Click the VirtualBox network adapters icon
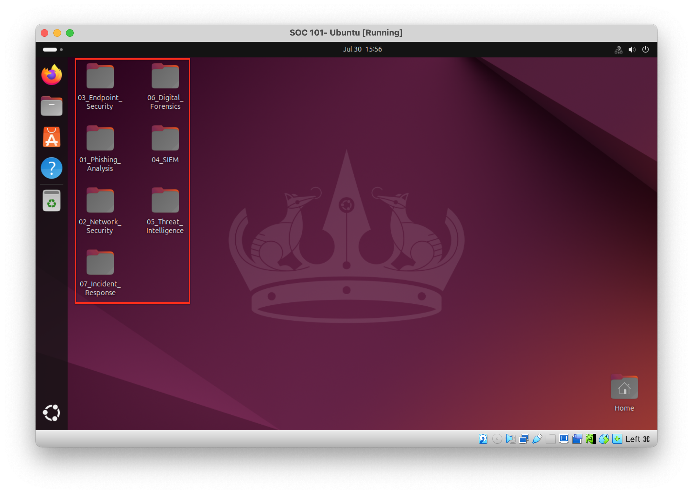Image resolution: width=693 pixels, height=494 pixels. 524,439
